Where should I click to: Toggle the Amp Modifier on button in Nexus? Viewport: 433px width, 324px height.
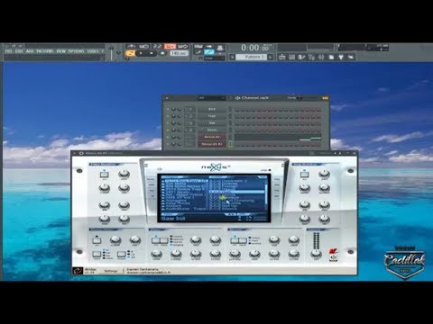[x=304, y=175]
